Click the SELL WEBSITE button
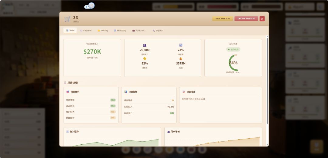 point(223,19)
